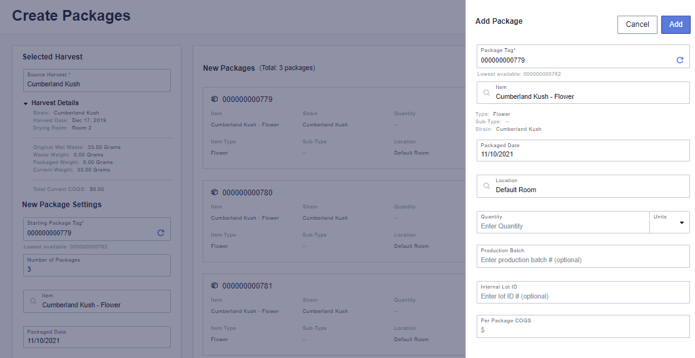Click Original Wet Waste 33.00 Grams

pos(77,147)
